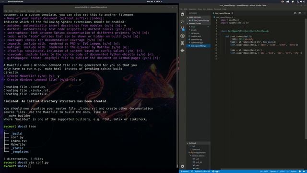Open the File menu in terminal window
The width and height of the screenshot is (307, 173).
click(x=6, y=11)
